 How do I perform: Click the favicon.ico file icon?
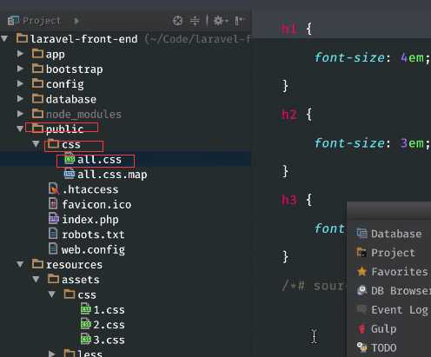(53, 204)
